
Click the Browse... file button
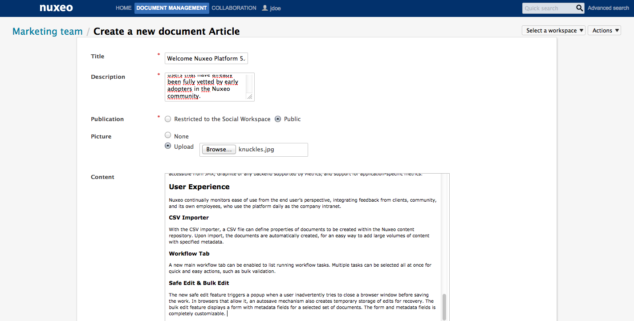(x=219, y=150)
